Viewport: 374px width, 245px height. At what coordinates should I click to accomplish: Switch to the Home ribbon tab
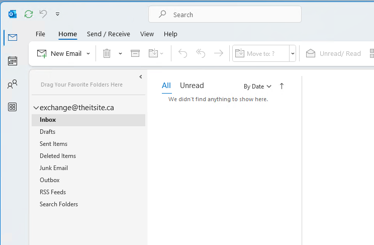(68, 34)
